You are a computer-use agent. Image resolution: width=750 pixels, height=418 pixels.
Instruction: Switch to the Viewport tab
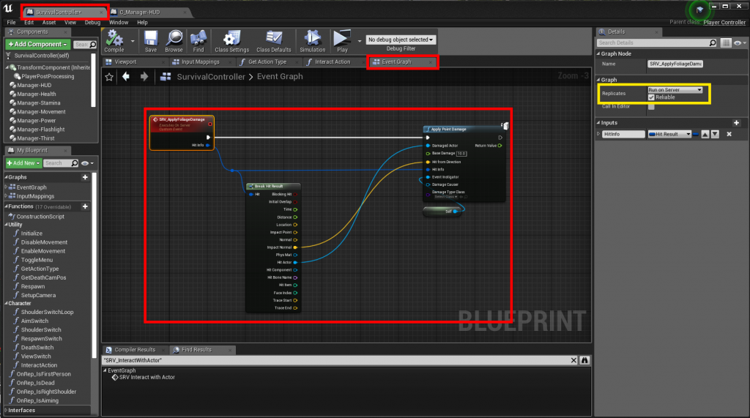119,62
